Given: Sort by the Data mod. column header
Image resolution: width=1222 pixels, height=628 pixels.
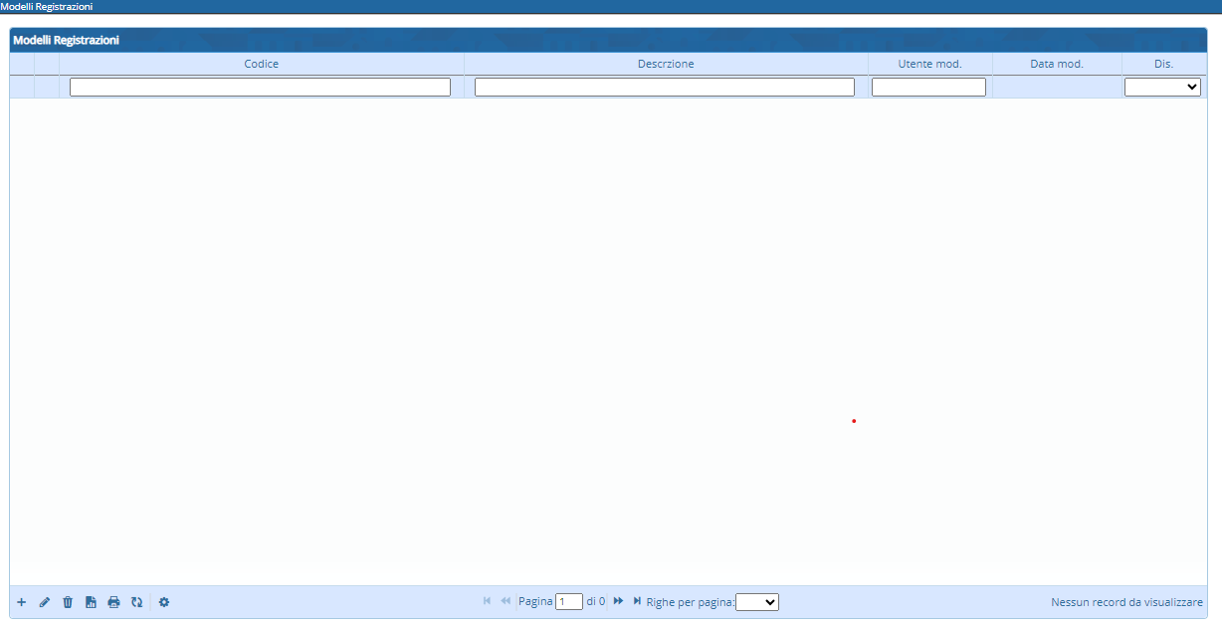Looking at the screenshot, I should pos(1056,64).
